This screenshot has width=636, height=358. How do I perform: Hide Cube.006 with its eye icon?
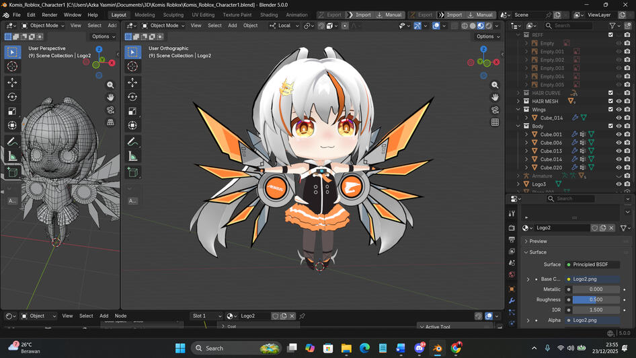click(x=619, y=143)
